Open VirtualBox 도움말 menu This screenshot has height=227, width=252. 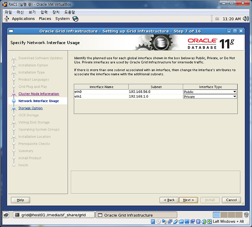(70, 12)
